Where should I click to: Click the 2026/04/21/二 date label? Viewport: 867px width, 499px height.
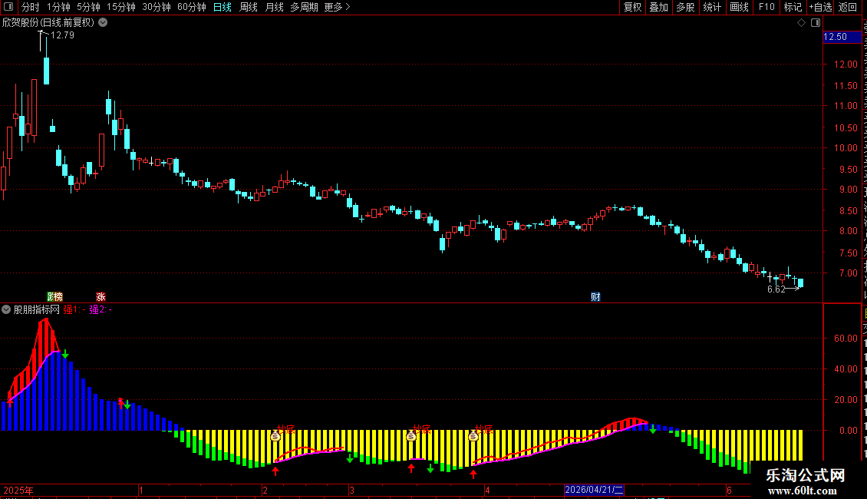(x=595, y=490)
